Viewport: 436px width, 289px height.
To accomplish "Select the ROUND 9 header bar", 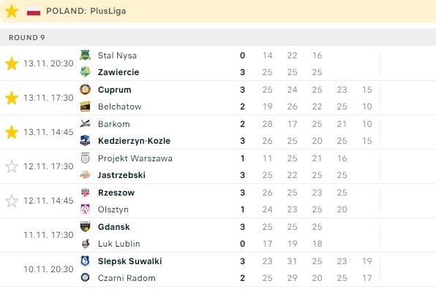I will [218, 37].
